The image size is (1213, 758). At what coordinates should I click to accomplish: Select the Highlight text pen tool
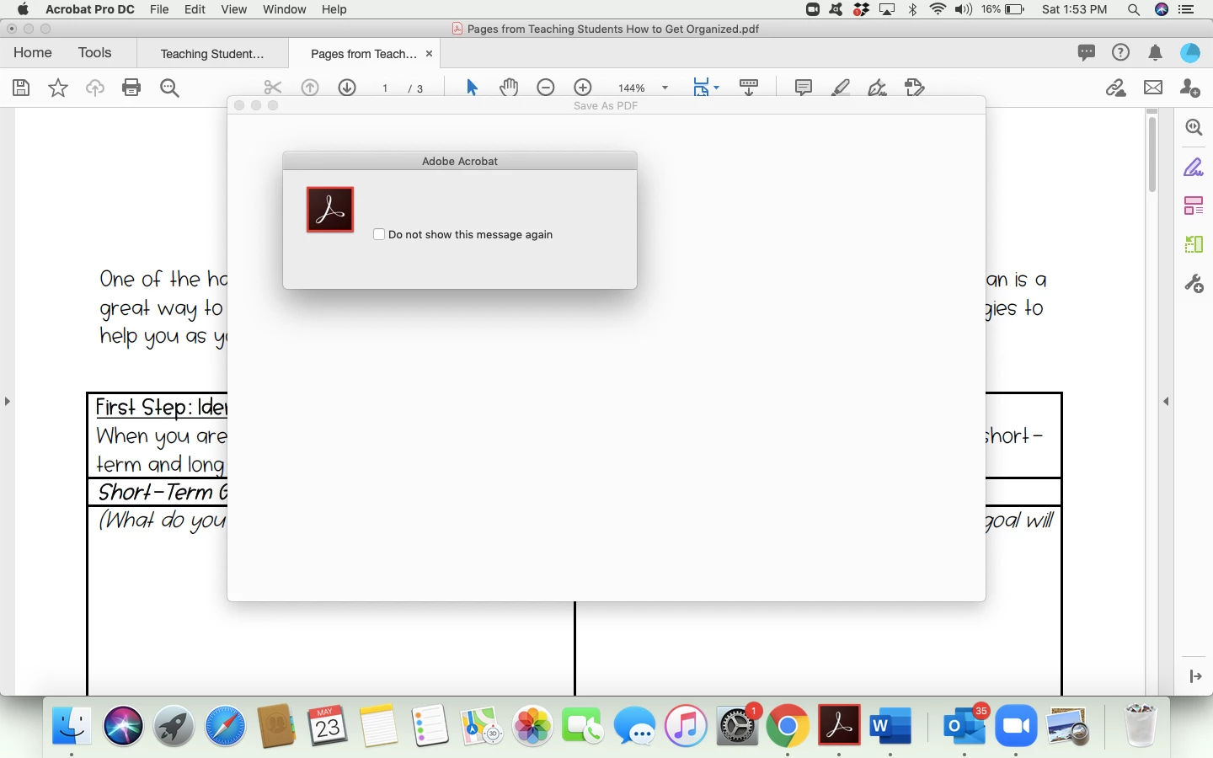click(x=841, y=88)
